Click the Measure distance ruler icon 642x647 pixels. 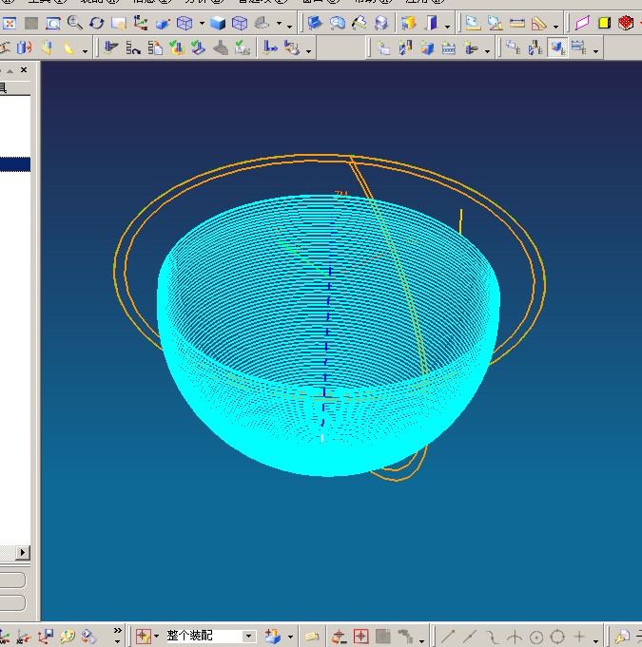516,23
